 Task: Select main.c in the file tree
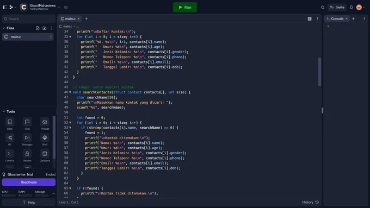(x=28, y=37)
